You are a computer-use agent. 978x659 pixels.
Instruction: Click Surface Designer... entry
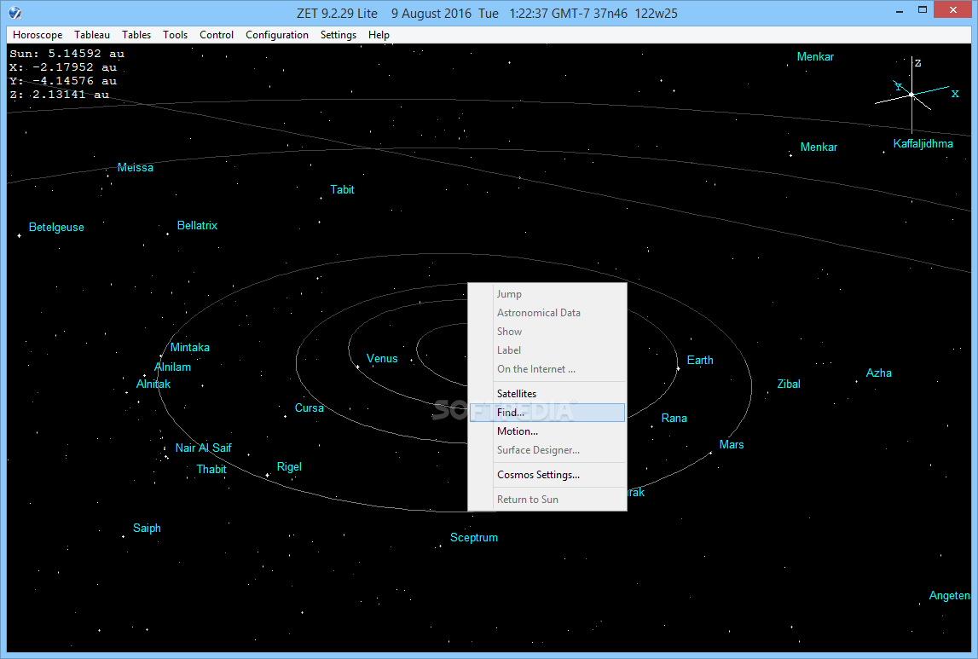(x=547, y=449)
